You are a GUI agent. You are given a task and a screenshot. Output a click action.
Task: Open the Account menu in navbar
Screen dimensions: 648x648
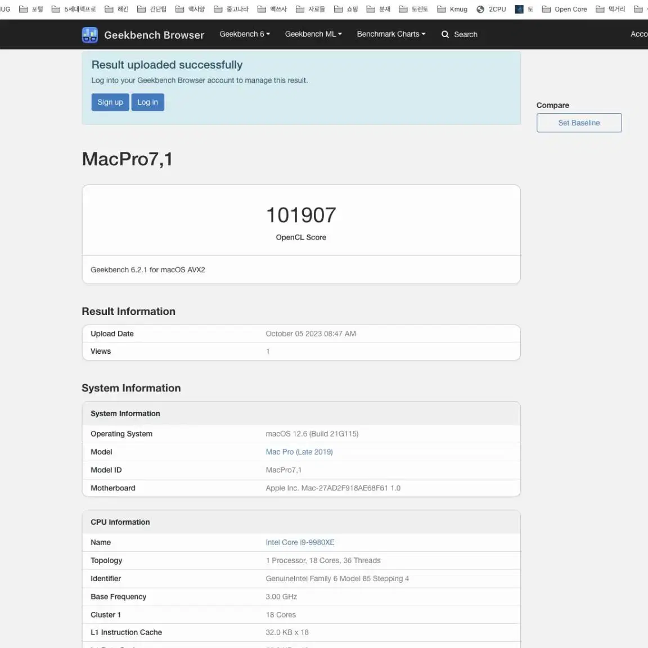(639, 34)
